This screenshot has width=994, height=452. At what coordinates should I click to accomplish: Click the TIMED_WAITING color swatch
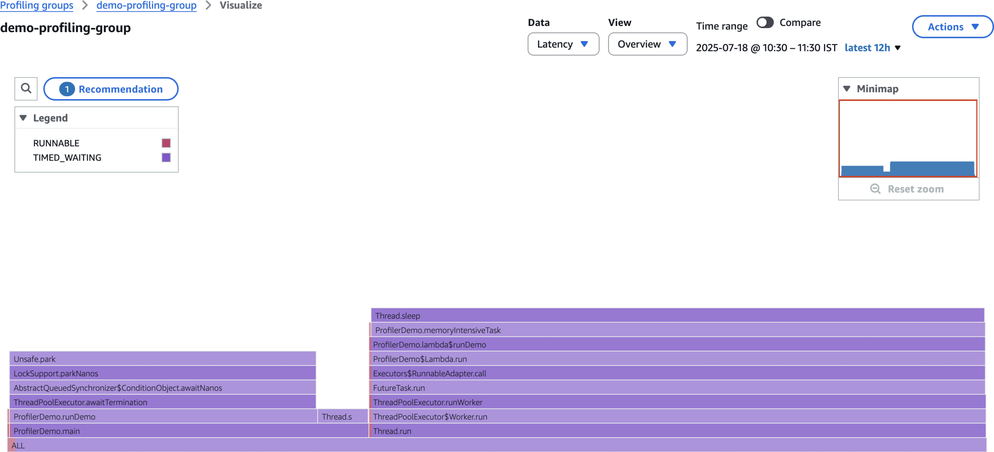click(x=166, y=158)
